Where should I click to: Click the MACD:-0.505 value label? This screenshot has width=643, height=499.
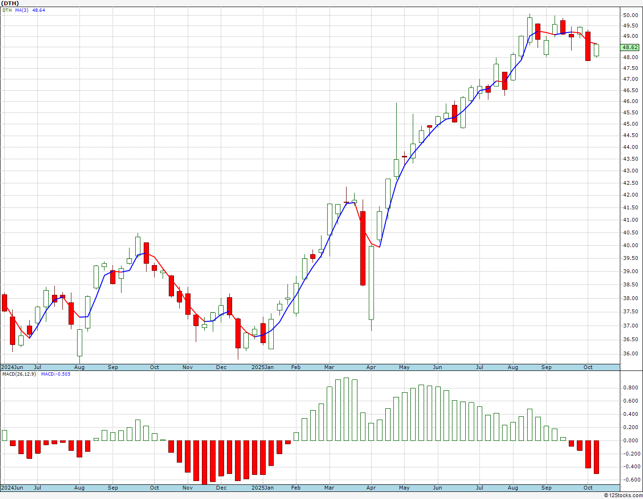[x=55, y=374]
